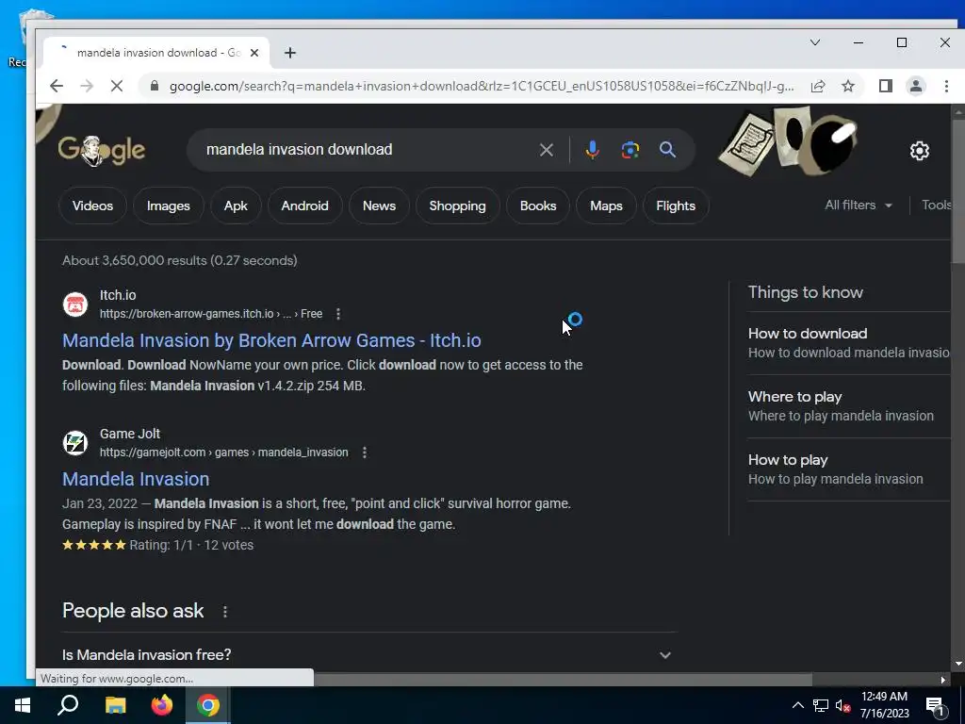Expand 'Is Mandela invasion free?' question
The image size is (965, 724).
coord(369,654)
